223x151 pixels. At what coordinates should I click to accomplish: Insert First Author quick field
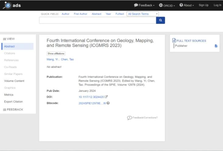[80, 14]
